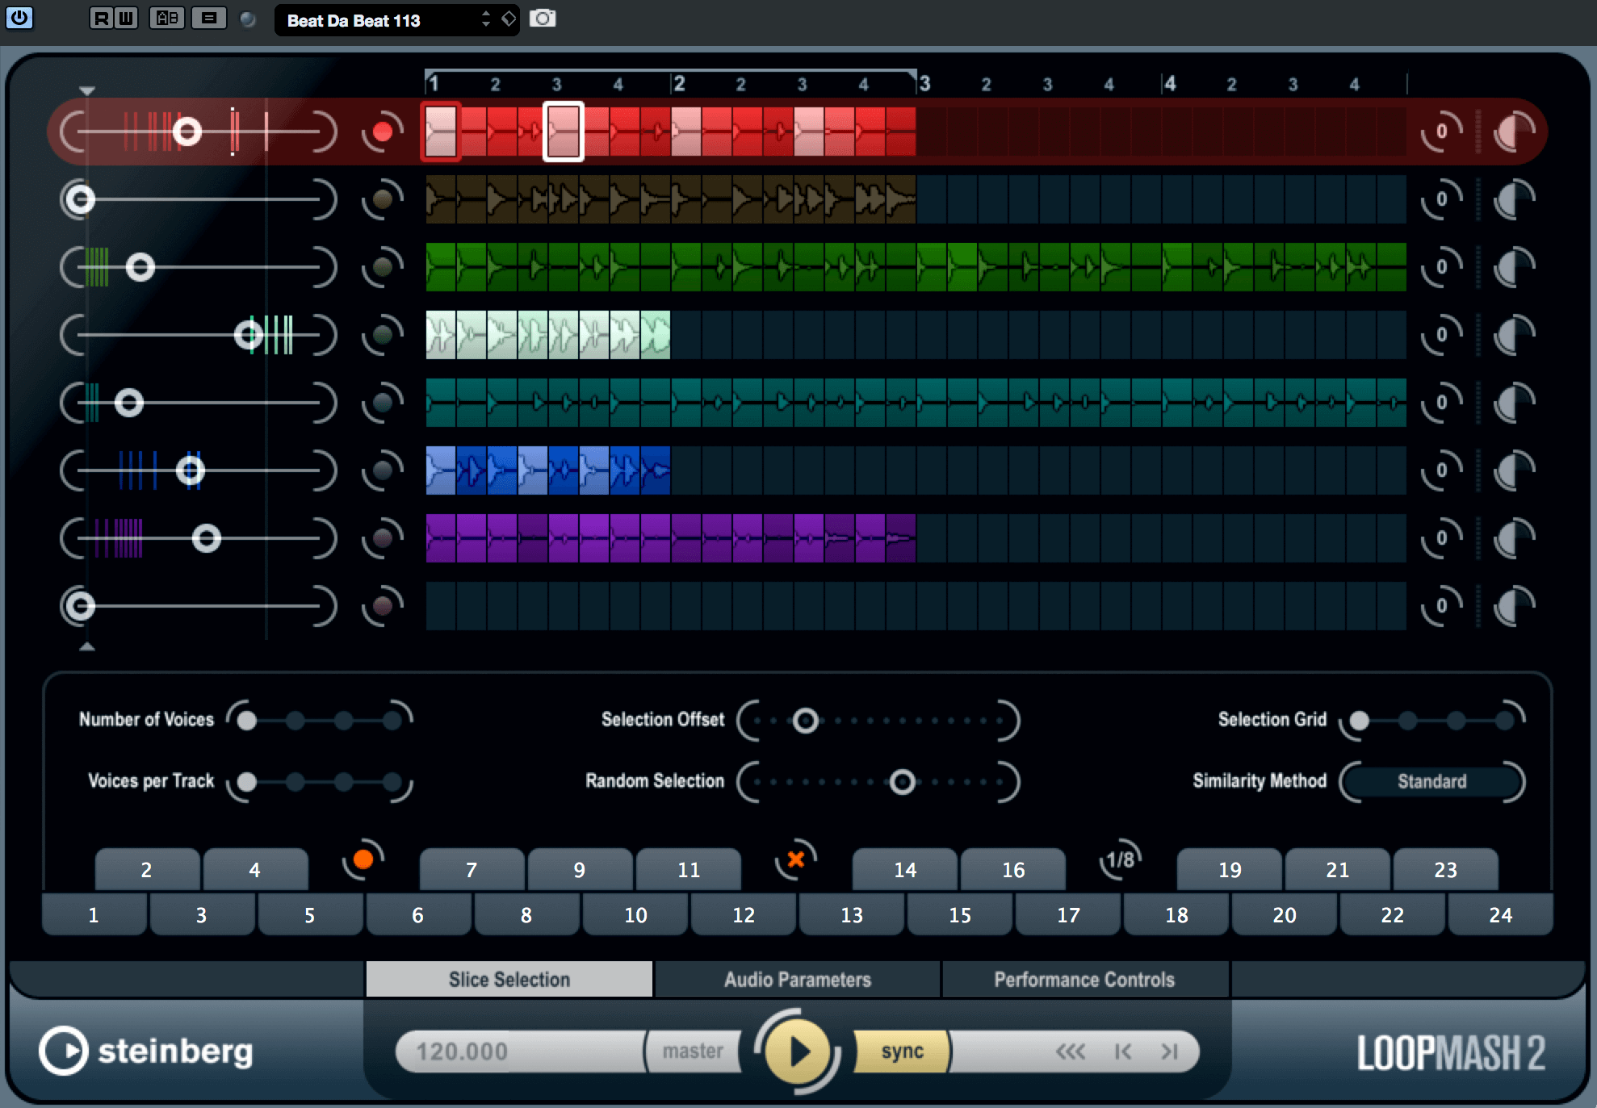Click the plugin power bypass icon
Viewport: 1597px width, 1108px height.
(19, 18)
